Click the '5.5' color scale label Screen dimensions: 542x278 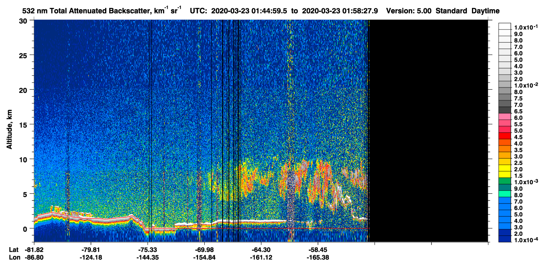[x=518, y=124]
